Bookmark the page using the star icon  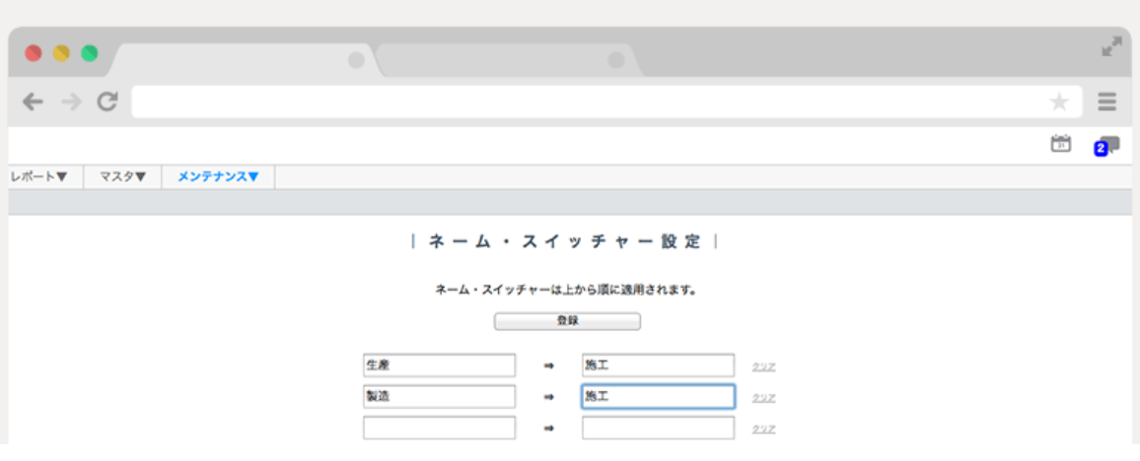click(1059, 101)
